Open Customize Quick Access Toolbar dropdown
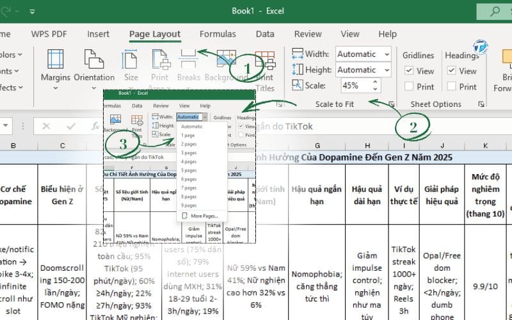This screenshot has height=320, width=512. pyautogui.click(x=32, y=12)
